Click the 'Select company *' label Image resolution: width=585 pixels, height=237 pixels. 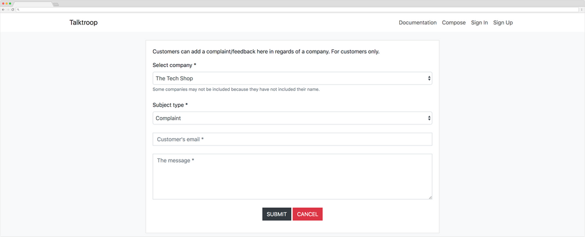(x=174, y=65)
